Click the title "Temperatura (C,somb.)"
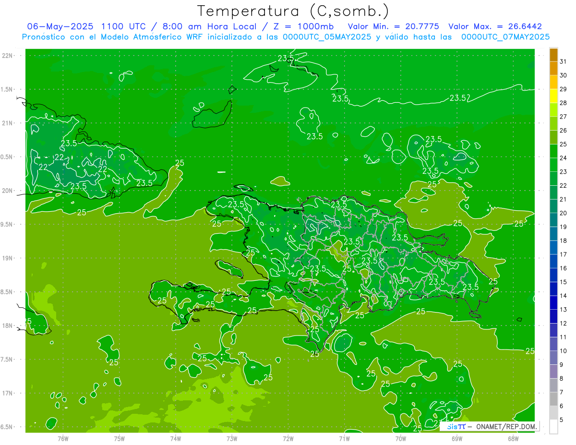Image resolution: width=576 pixels, height=445 pixels. click(x=293, y=11)
